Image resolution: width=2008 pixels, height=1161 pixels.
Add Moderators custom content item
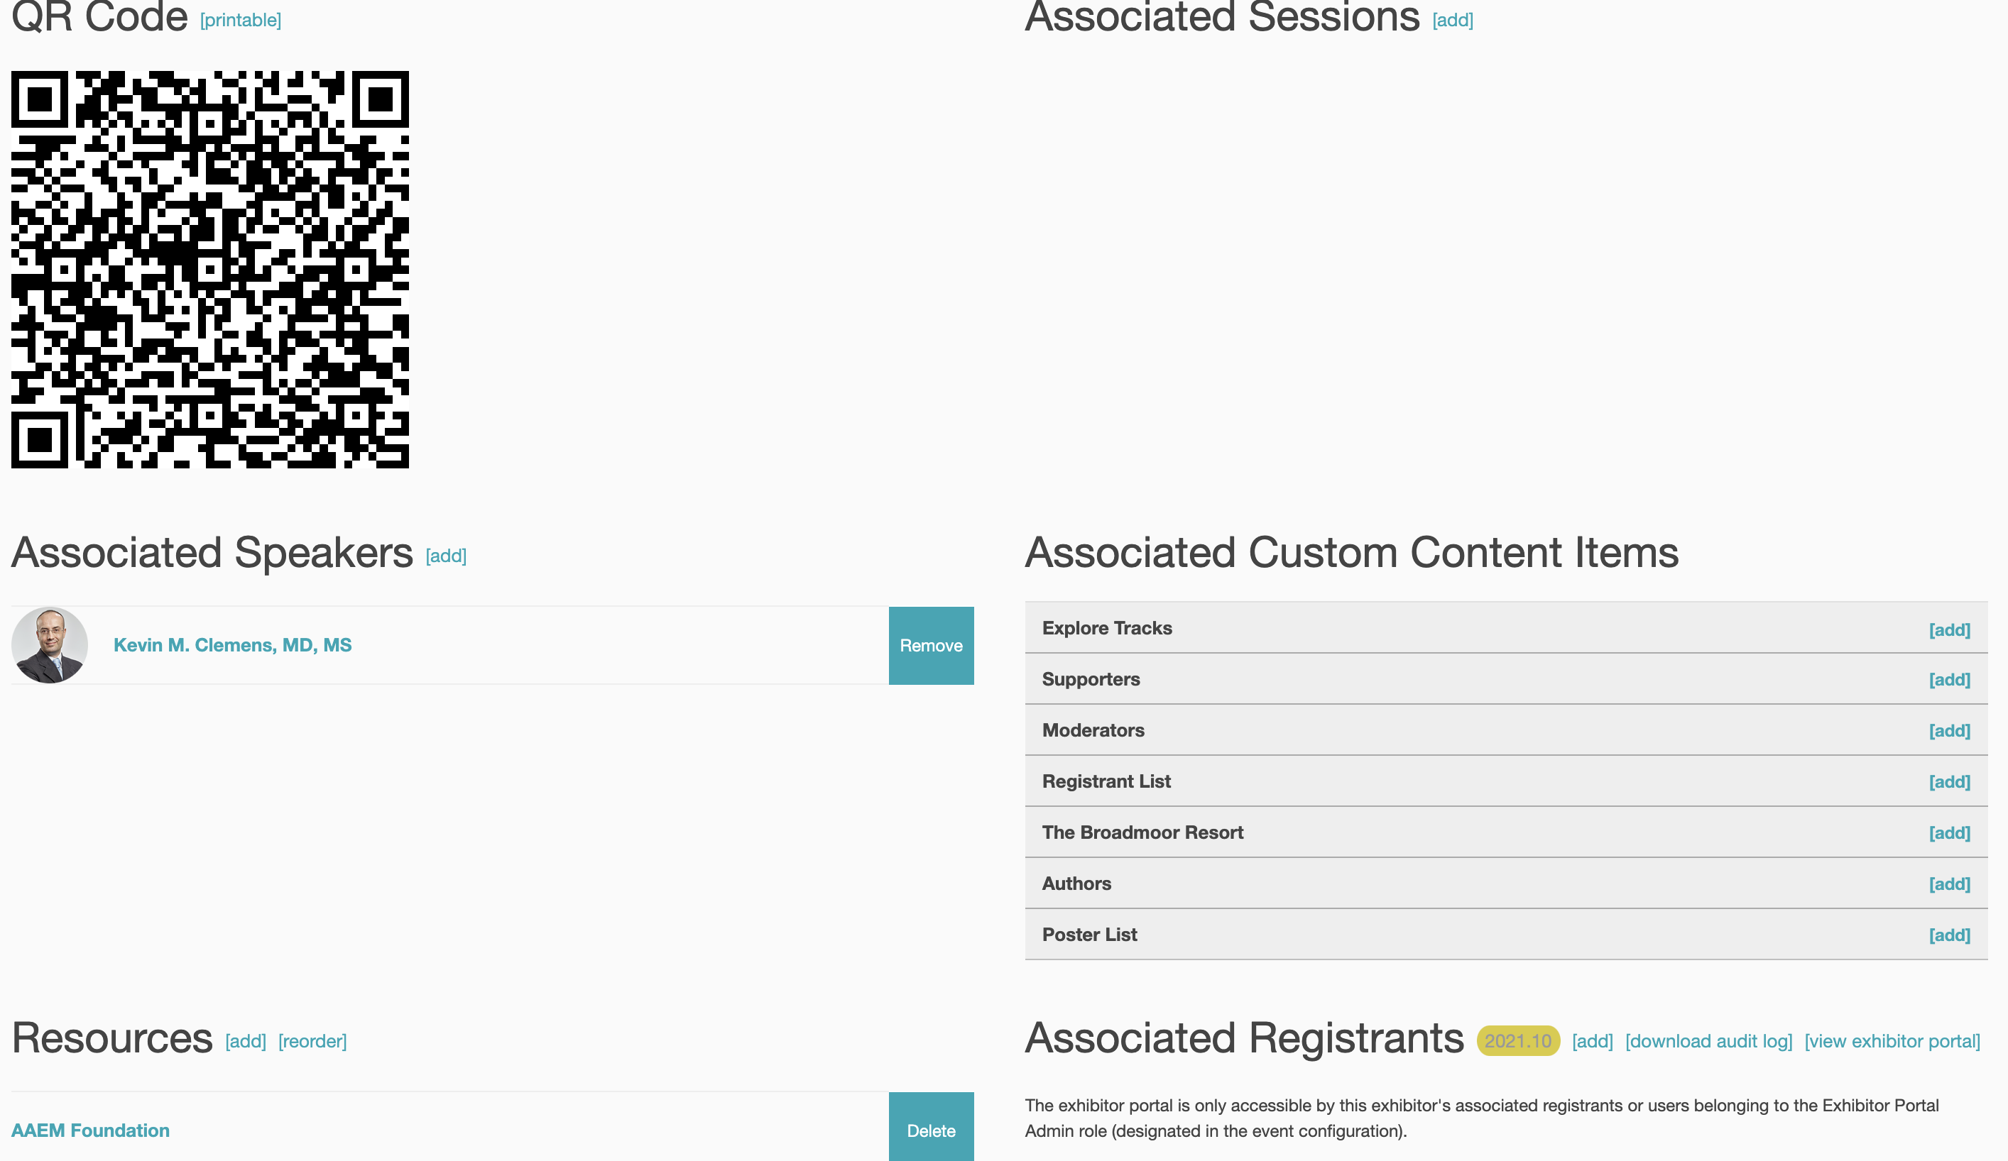tap(1948, 731)
